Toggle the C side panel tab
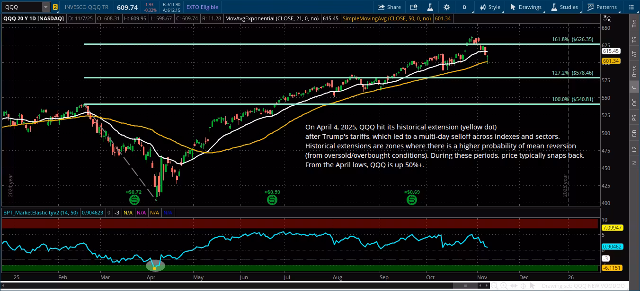Viewport: 640px width, 291px height. click(x=634, y=86)
